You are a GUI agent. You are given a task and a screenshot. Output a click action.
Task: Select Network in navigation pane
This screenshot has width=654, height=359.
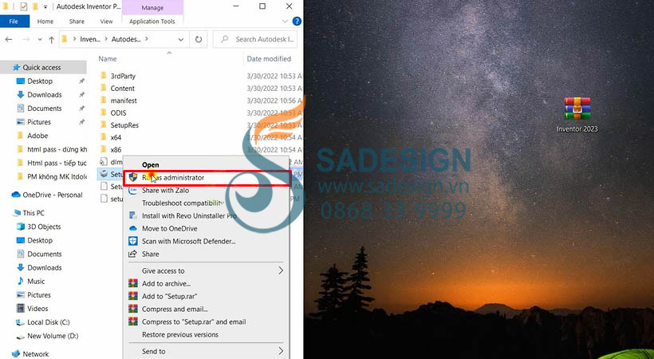(x=35, y=354)
